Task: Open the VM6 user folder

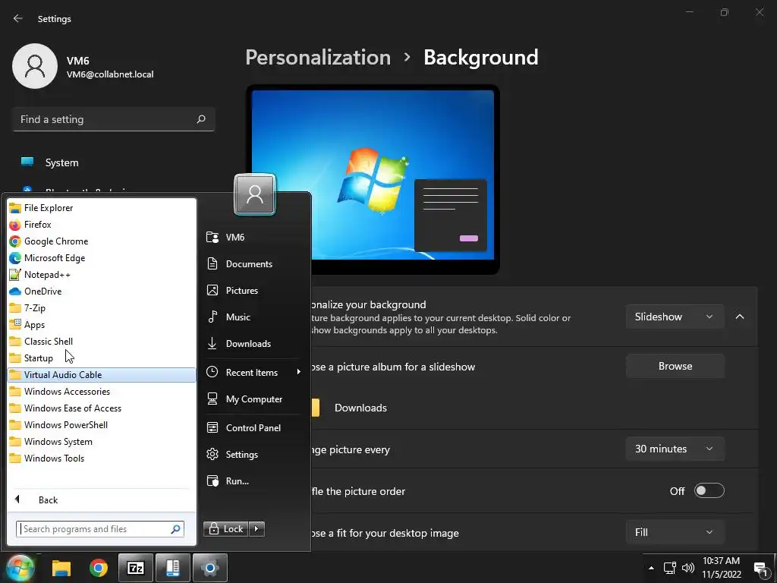Action: (x=253, y=238)
